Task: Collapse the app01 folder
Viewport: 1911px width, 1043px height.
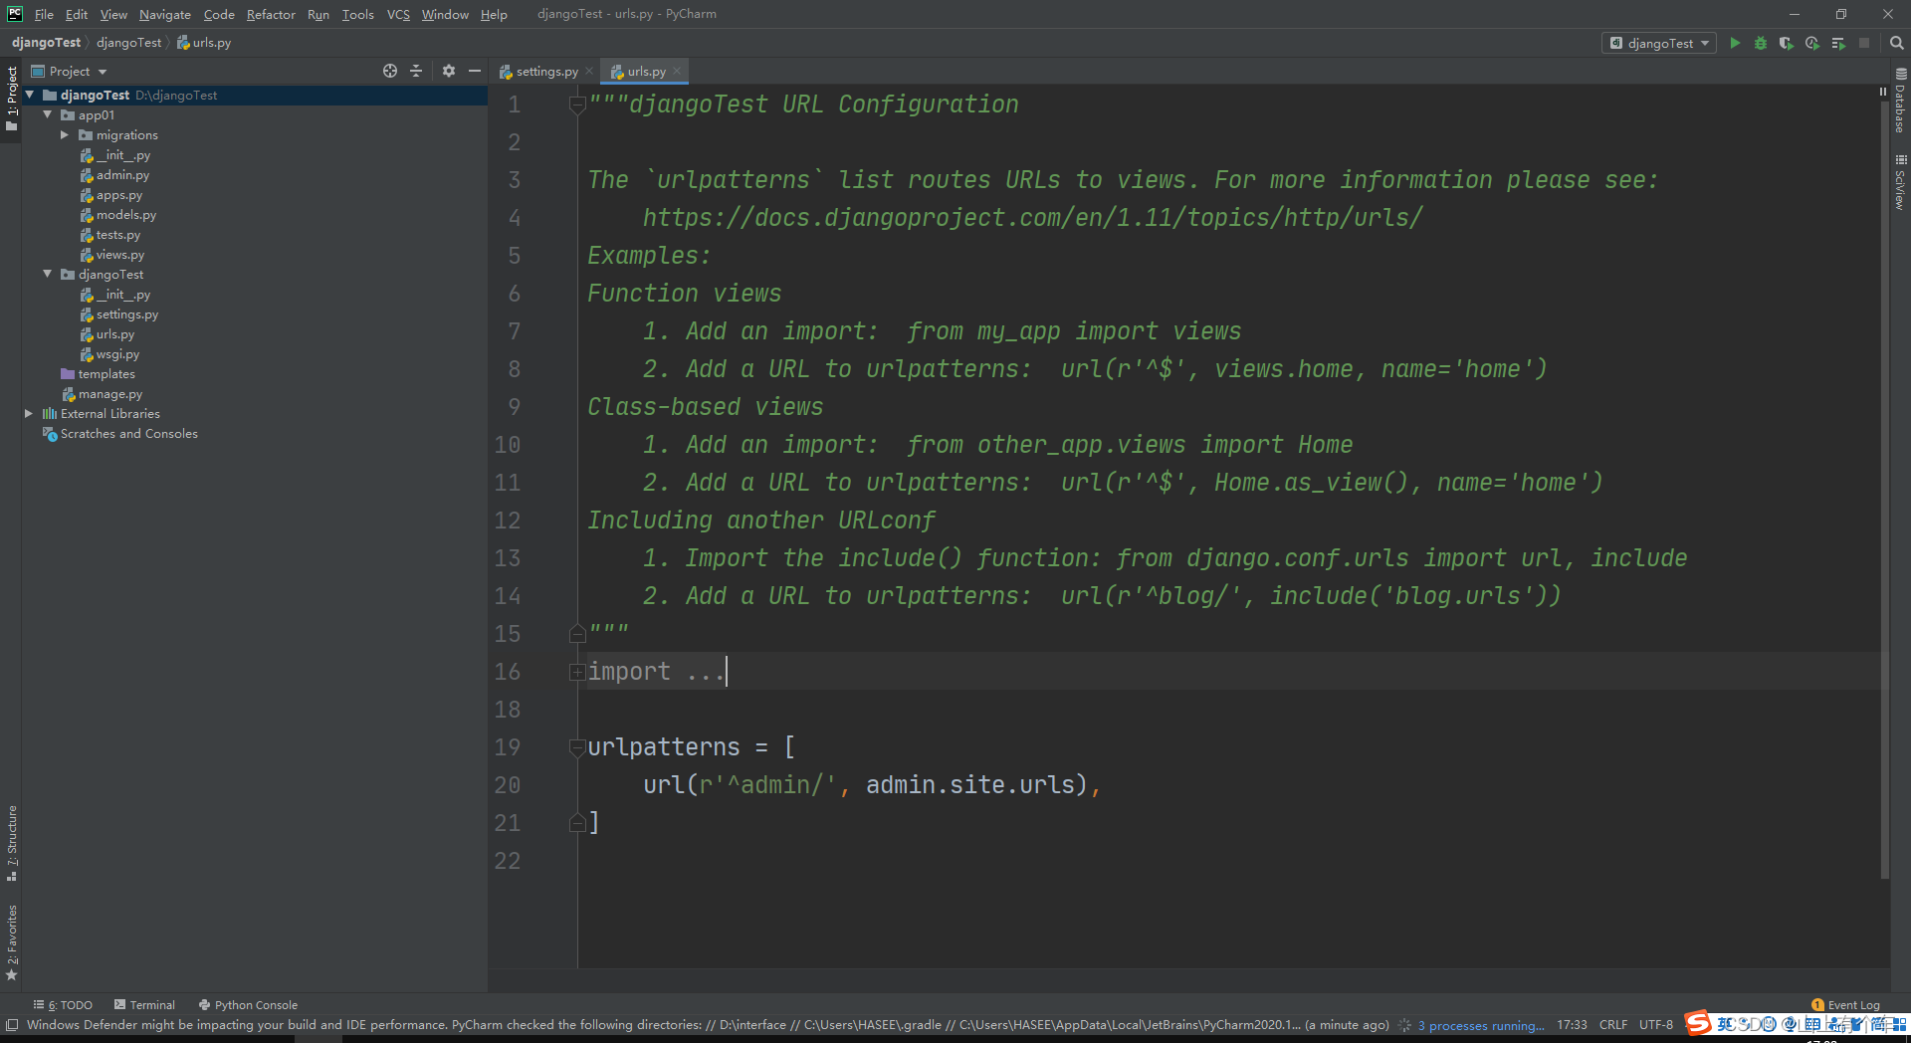Action: pos(47,114)
